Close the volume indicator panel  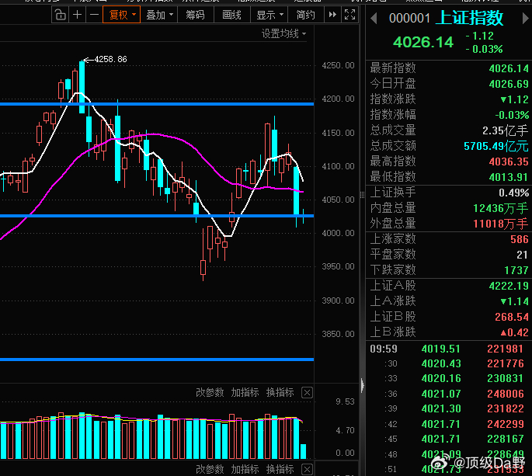pos(307,393)
